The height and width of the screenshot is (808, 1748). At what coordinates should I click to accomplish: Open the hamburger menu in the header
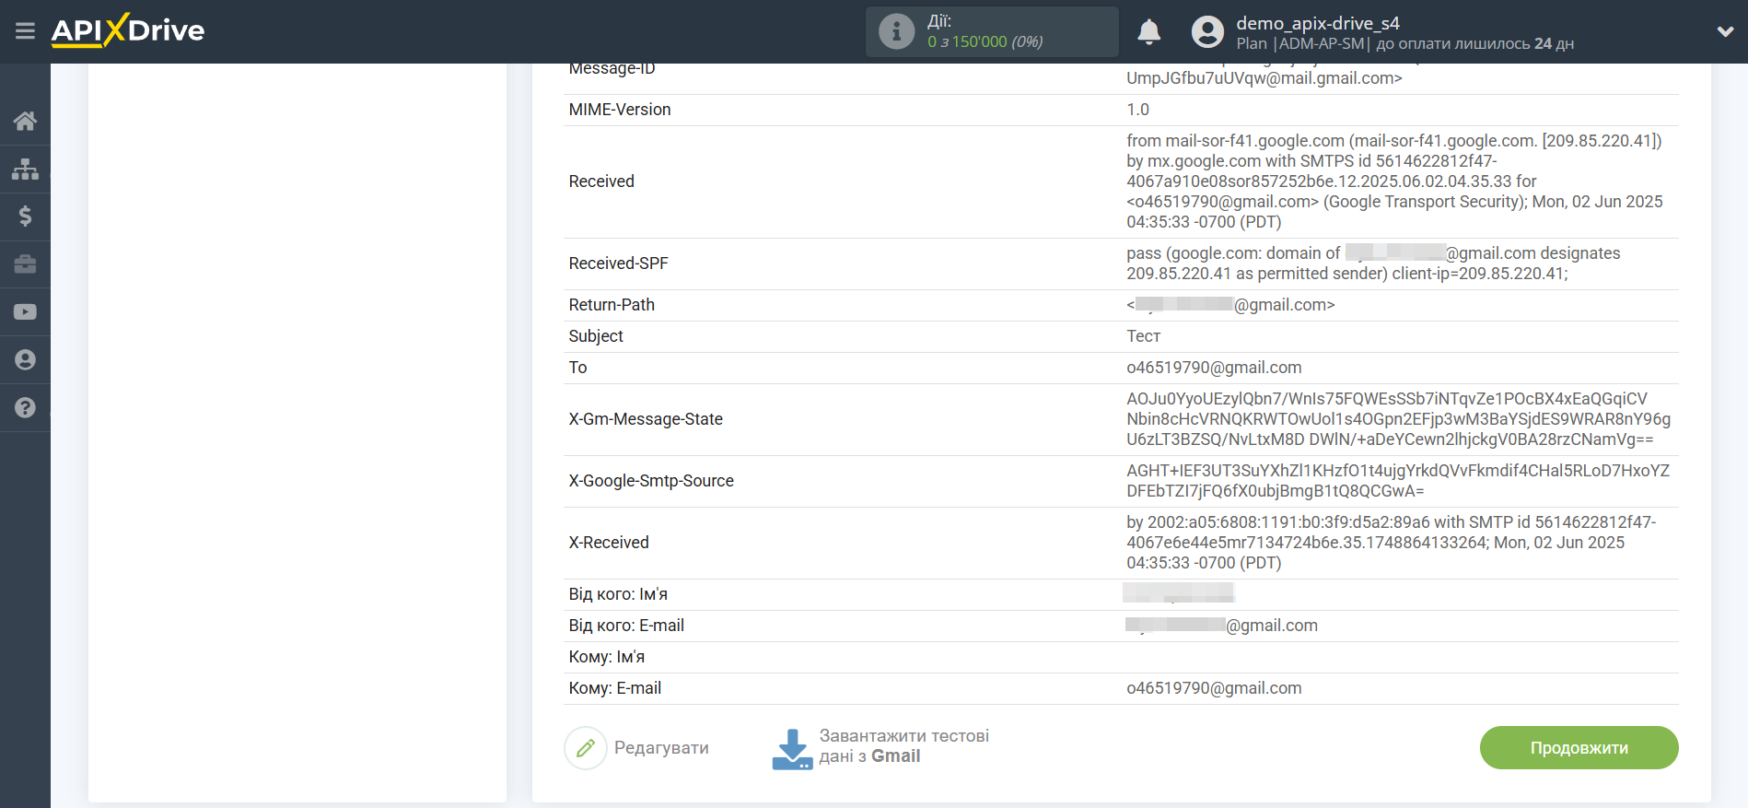(x=25, y=31)
